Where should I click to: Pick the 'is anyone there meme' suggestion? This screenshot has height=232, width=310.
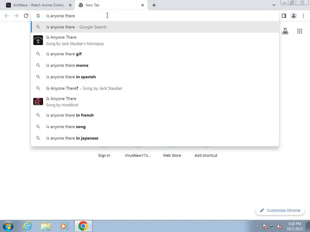pos(155,65)
